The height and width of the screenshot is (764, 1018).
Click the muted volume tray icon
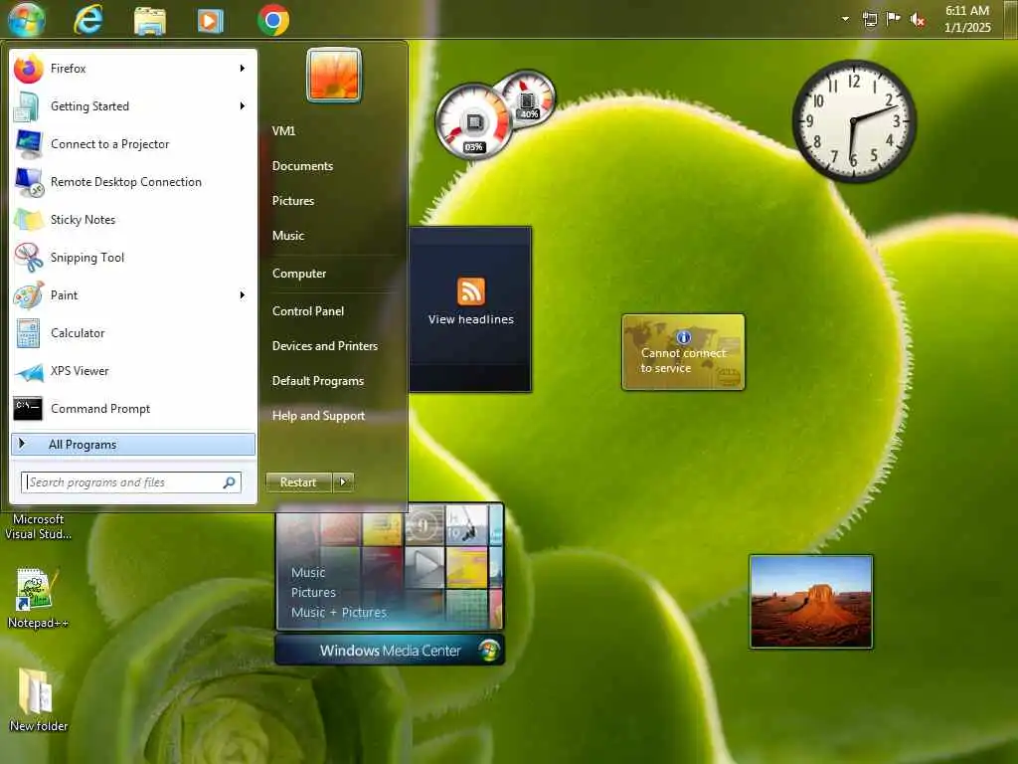(918, 20)
